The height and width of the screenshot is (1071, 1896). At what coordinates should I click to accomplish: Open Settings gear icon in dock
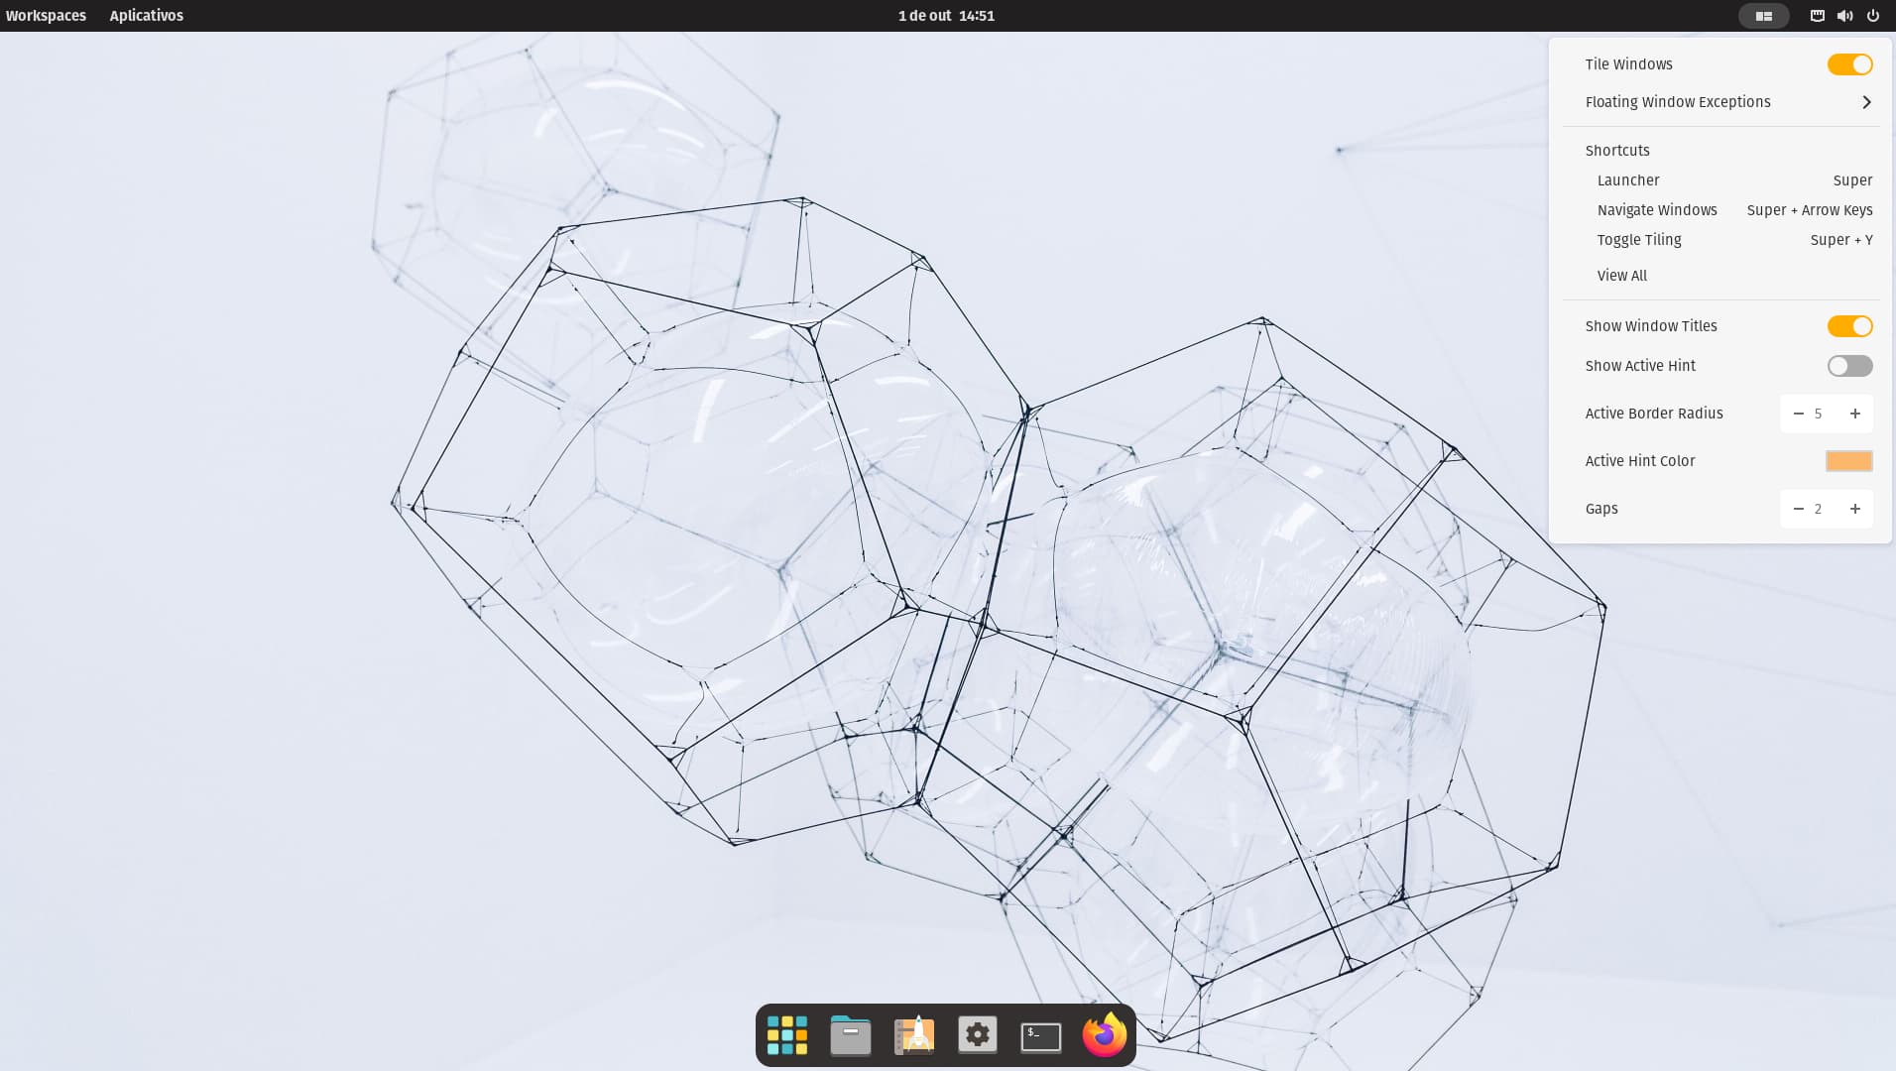(977, 1035)
